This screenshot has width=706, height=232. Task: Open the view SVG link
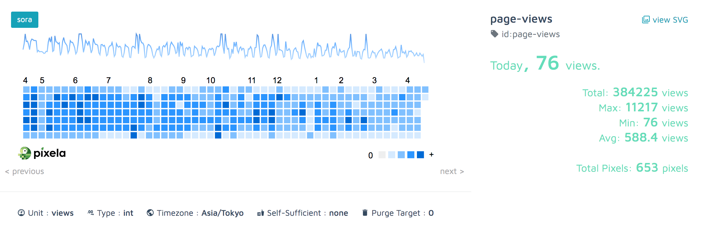click(670, 20)
